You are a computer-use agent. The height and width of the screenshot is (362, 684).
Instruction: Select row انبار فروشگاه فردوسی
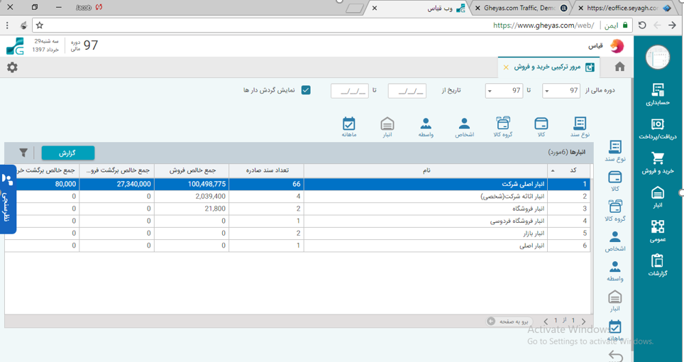tap(297, 221)
